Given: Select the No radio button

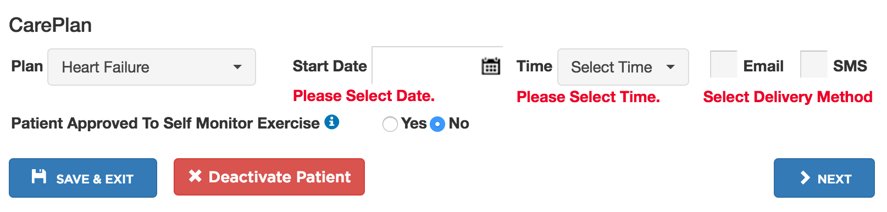Looking at the screenshot, I should tap(437, 124).
